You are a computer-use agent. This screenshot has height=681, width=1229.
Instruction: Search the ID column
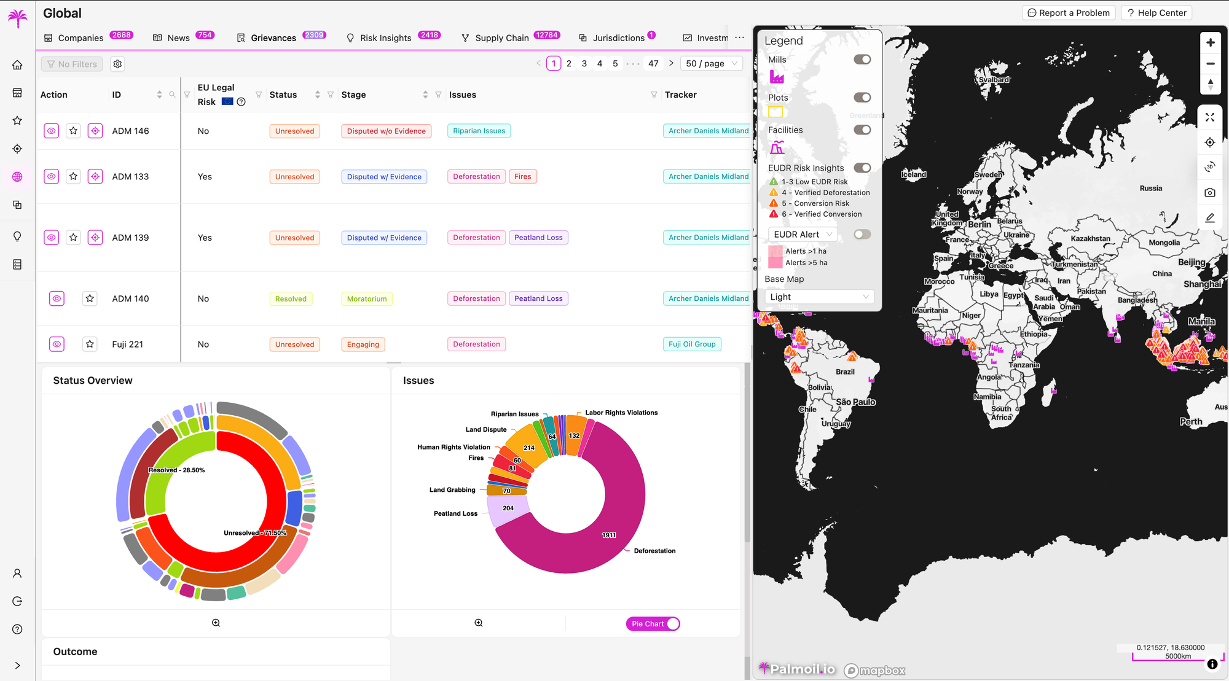(x=172, y=95)
